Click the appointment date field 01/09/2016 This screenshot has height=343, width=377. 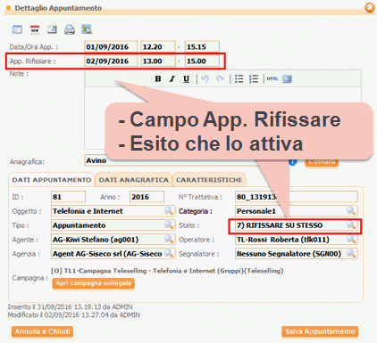(111, 47)
